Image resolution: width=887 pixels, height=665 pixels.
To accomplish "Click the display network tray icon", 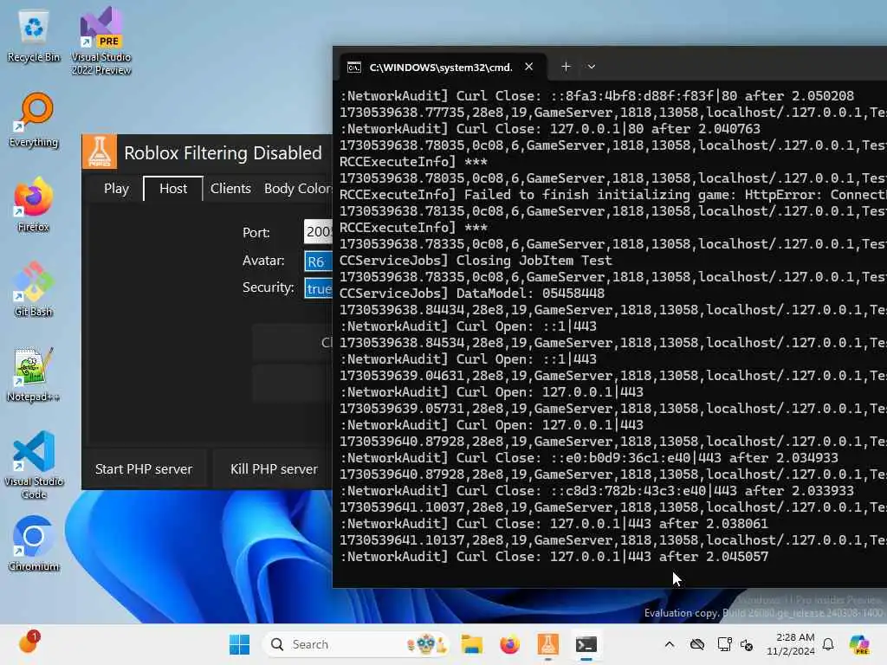I will (x=724, y=644).
